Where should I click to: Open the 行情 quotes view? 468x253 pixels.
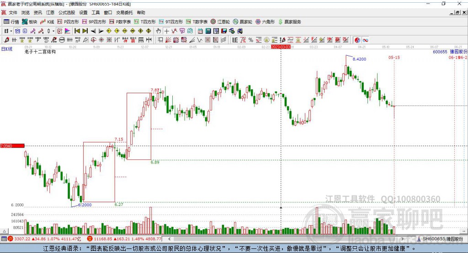tap(11, 22)
